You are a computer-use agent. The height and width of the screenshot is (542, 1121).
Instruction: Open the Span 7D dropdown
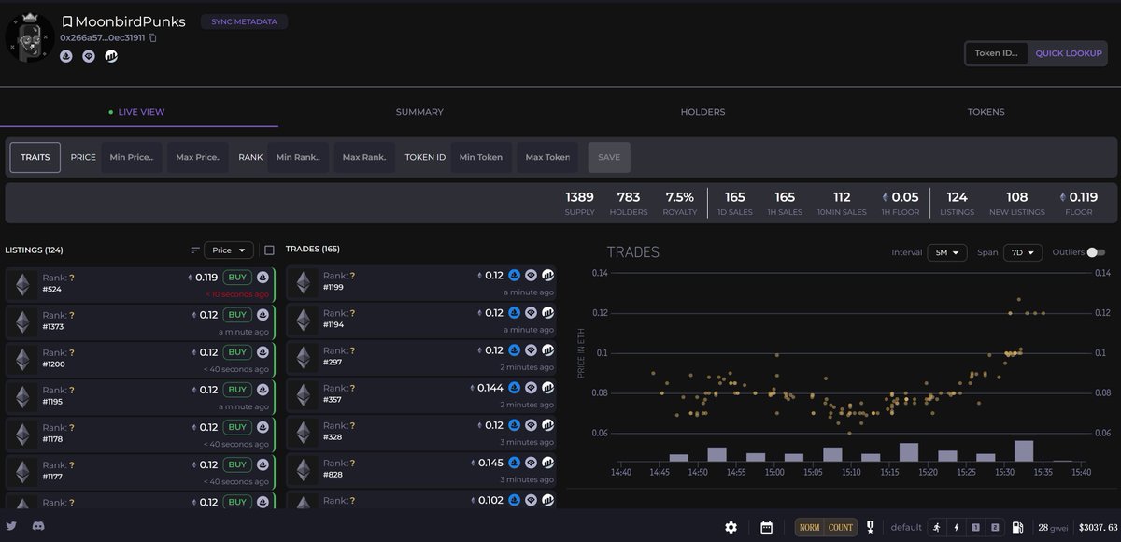point(1023,252)
